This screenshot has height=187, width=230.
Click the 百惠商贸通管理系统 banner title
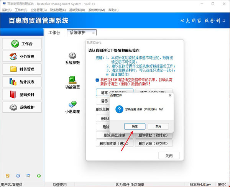(39, 21)
